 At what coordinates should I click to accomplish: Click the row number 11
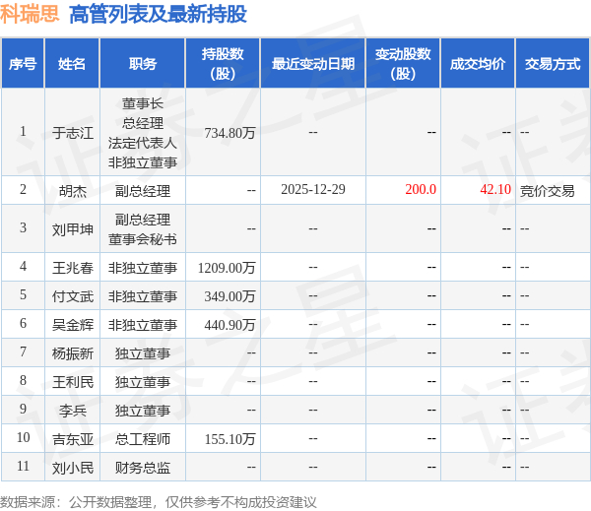(x=23, y=466)
